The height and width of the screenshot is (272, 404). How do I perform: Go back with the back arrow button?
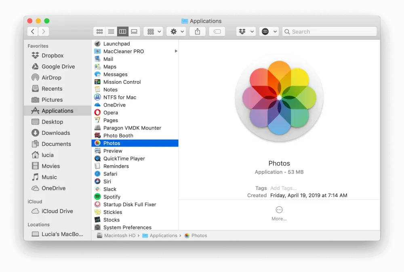[33, 31]
